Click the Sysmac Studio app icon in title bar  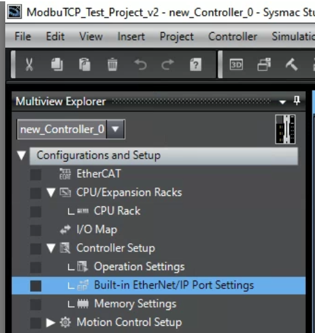(14, 12)
